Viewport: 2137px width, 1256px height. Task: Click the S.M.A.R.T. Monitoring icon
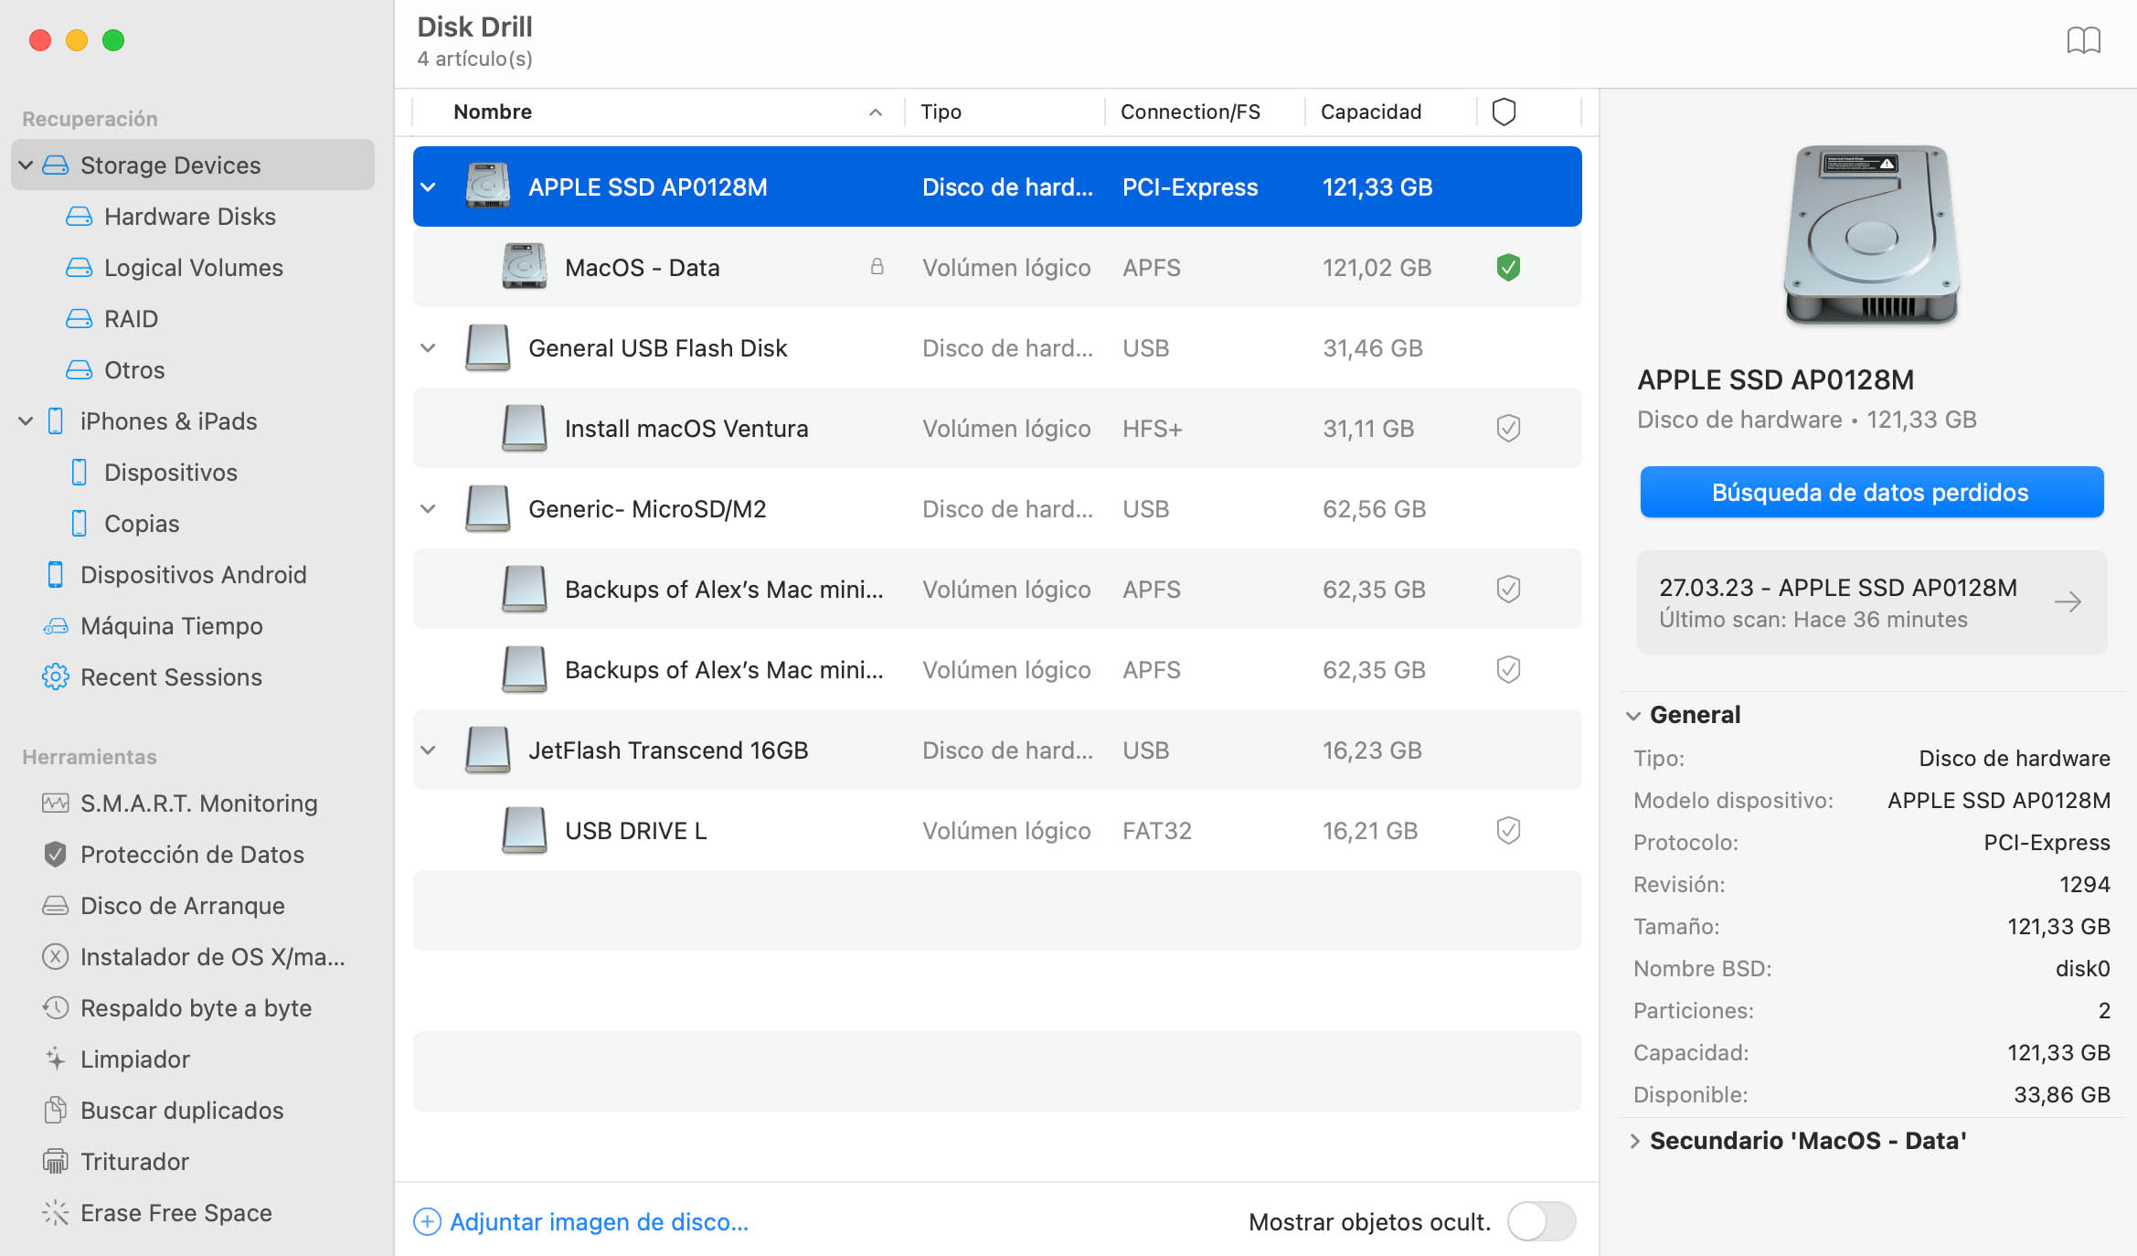tap(54, 804)
